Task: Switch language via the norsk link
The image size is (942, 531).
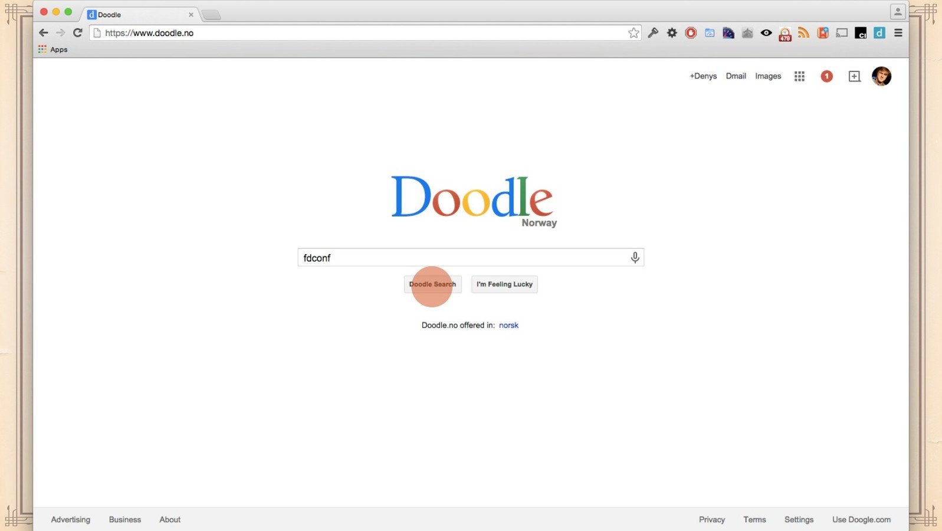Action: point(508,325)
